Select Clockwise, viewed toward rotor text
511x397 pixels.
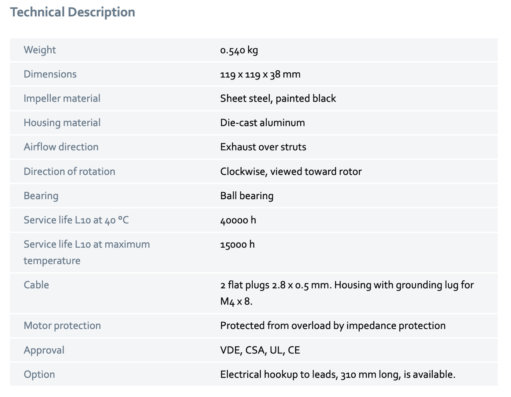tap(291, 172)
